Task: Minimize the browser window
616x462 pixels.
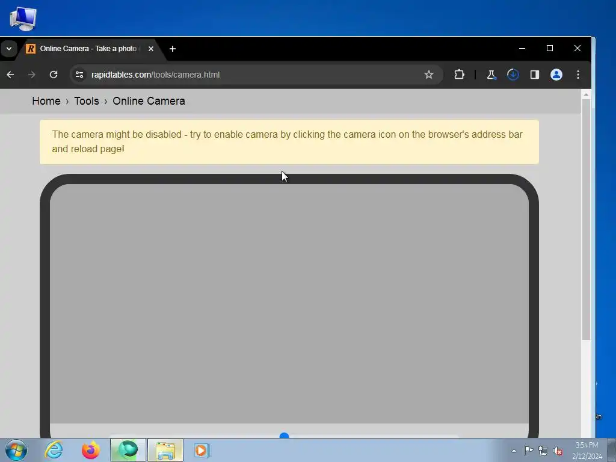Action: point(522,48)
